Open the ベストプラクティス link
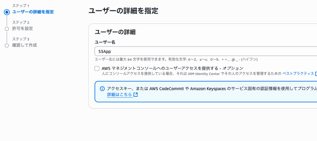Screen dimensions: 317x141 point(298,73)
